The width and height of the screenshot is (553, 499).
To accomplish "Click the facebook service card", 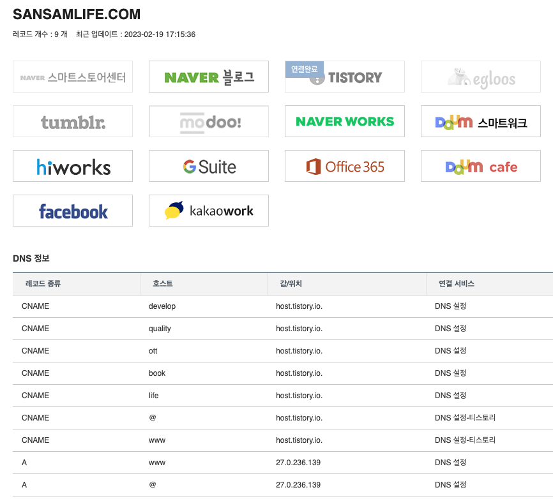I will 73,211.
